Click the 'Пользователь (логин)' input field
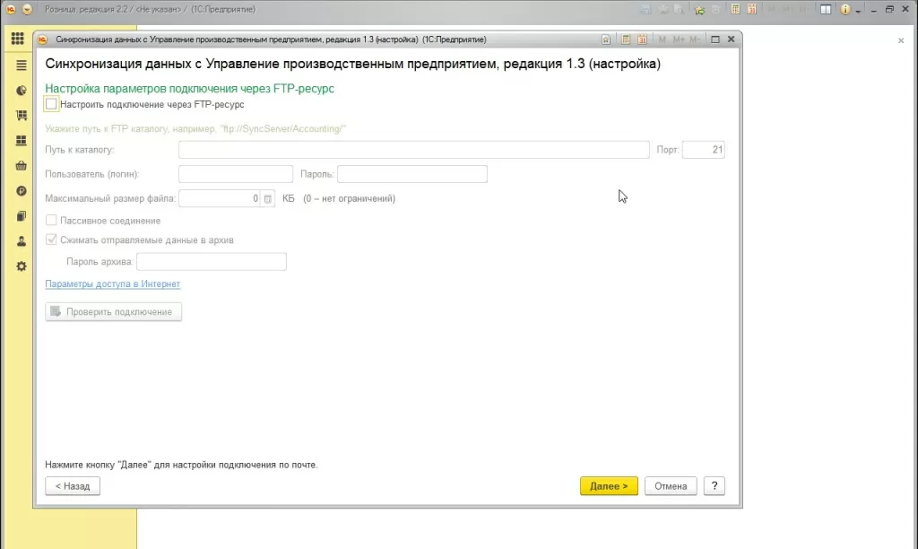Image resolution: width=918 pixels, height=549 pixels. coord(236,174)
